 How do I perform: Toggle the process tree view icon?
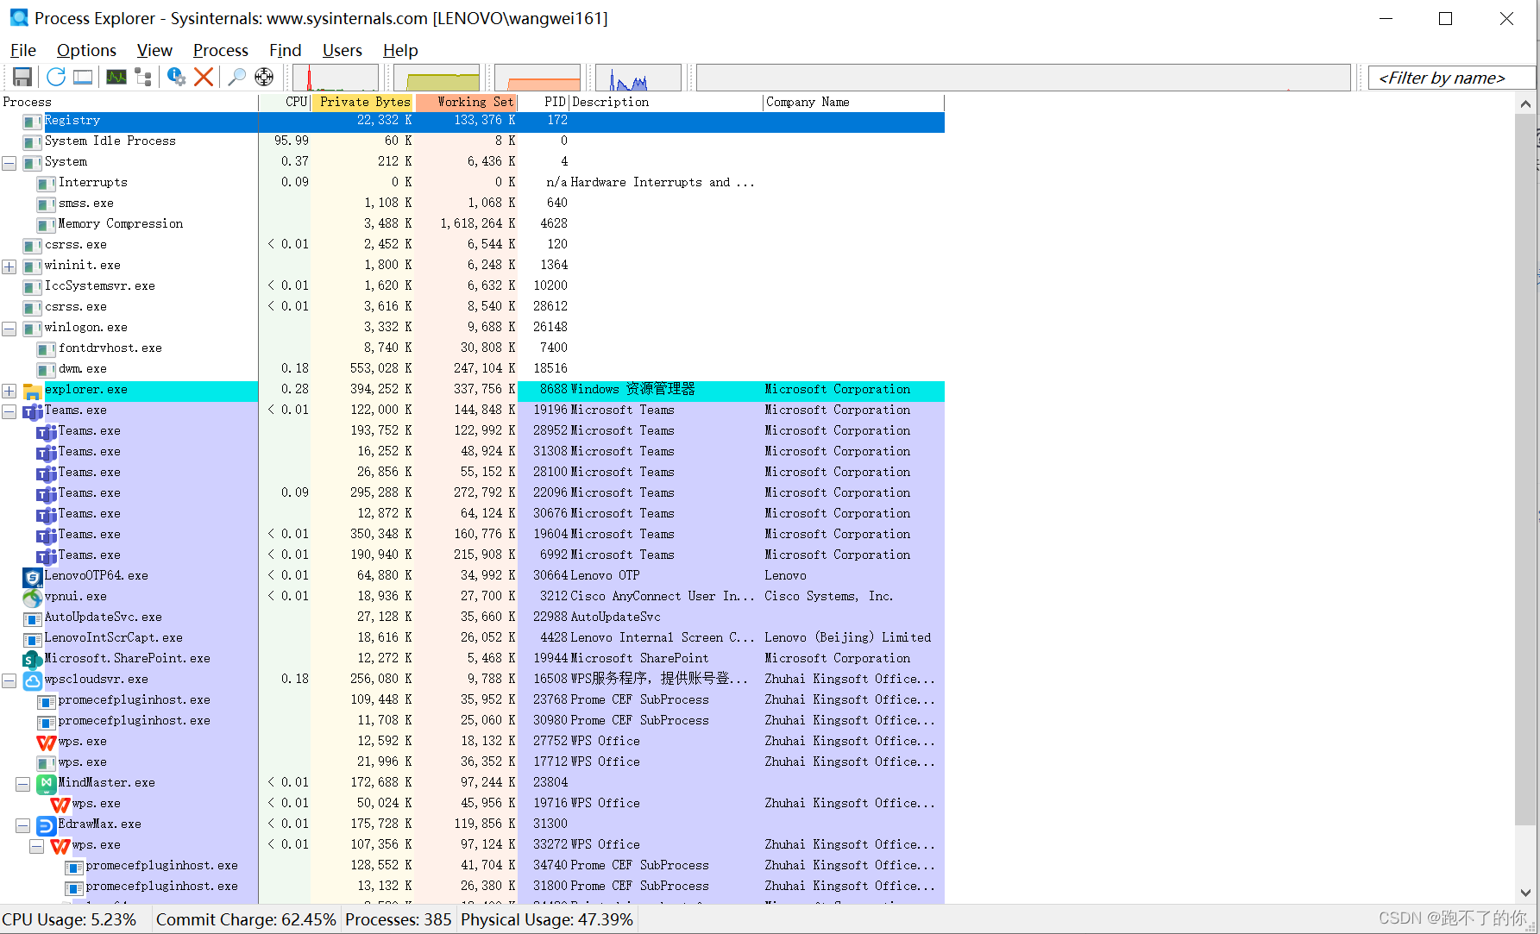tap(143, 77)
